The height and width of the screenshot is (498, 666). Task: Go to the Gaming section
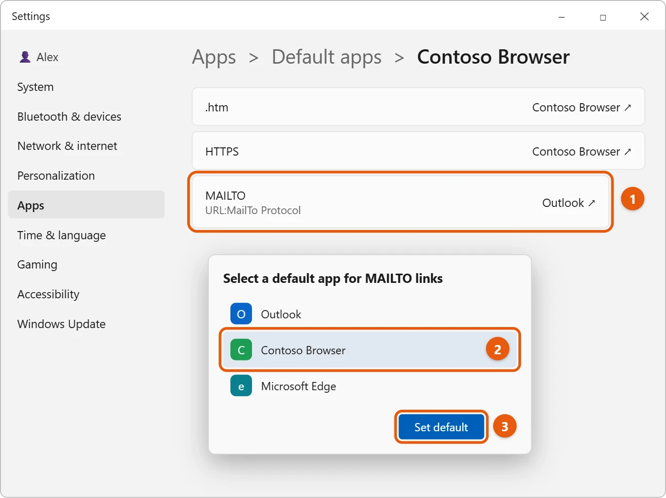coord(37,264)
